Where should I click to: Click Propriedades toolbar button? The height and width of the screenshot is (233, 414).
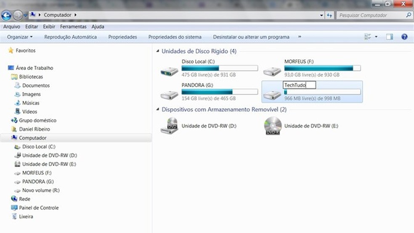[x=122, y=37]
